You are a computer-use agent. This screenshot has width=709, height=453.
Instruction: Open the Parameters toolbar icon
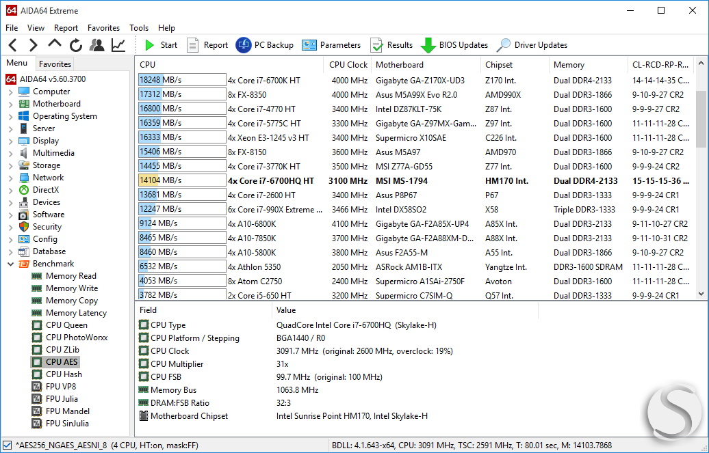309,44
